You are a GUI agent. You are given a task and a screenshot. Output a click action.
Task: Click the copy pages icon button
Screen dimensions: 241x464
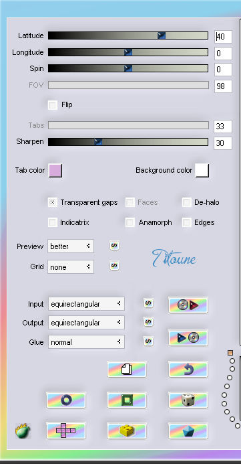(127, 370)
